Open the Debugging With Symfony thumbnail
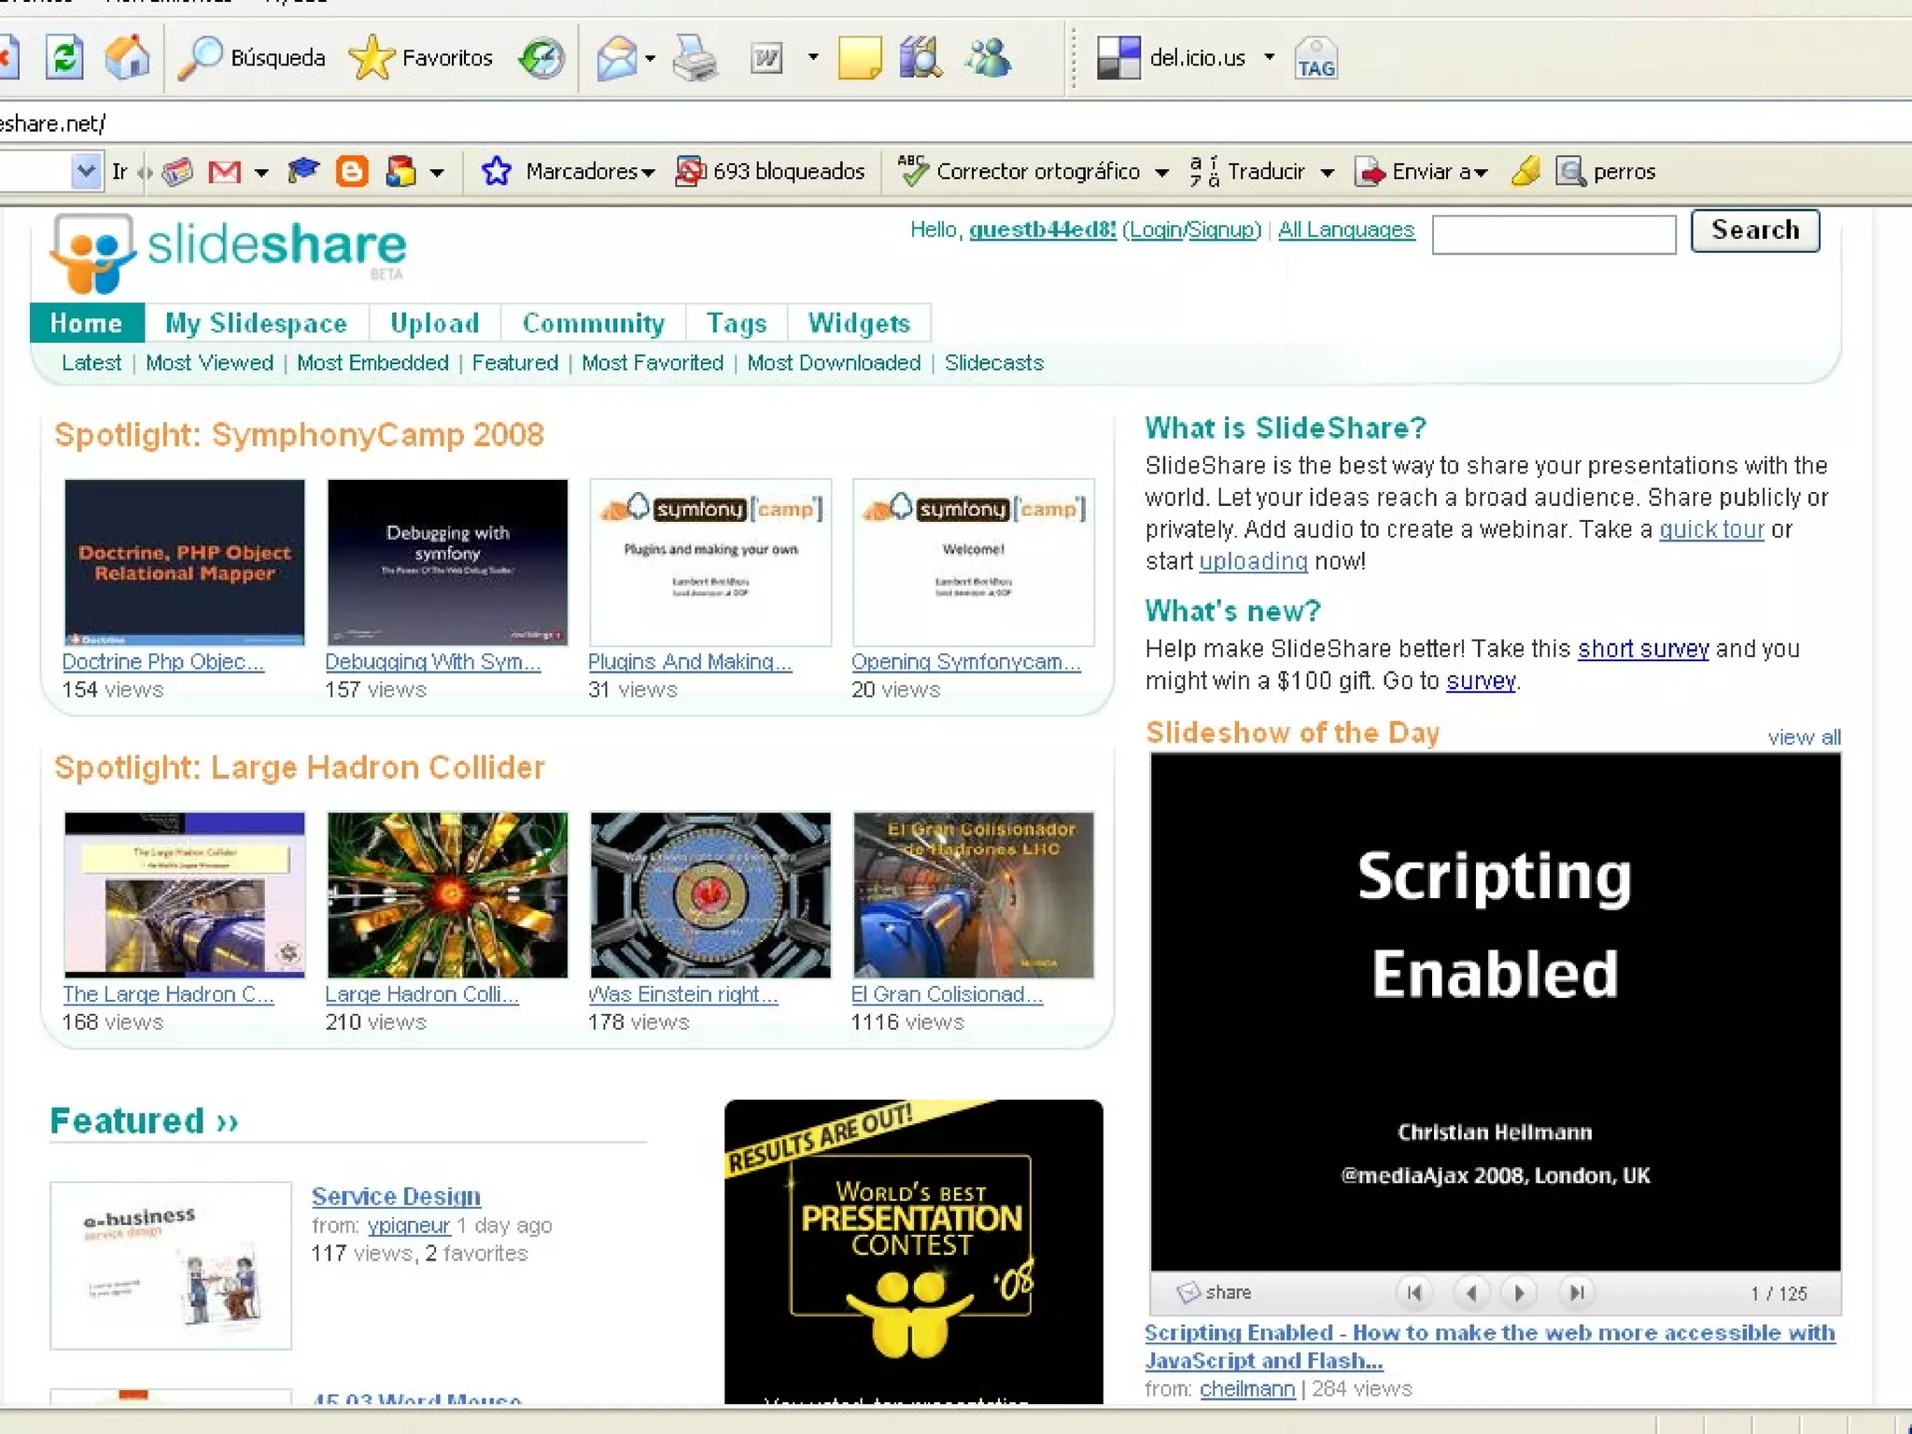 [x=447, y=562]
